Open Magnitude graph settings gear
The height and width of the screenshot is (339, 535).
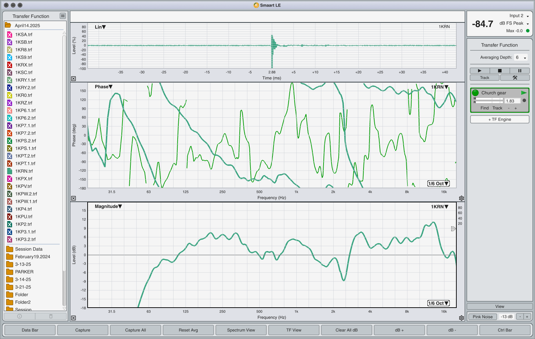tap(462, 318)
